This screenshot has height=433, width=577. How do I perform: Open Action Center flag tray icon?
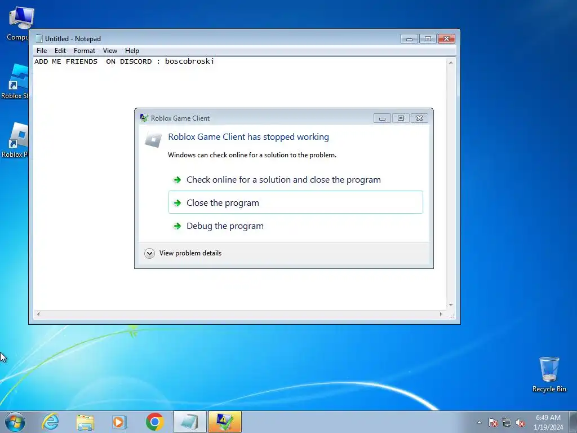tap(492, 423)
